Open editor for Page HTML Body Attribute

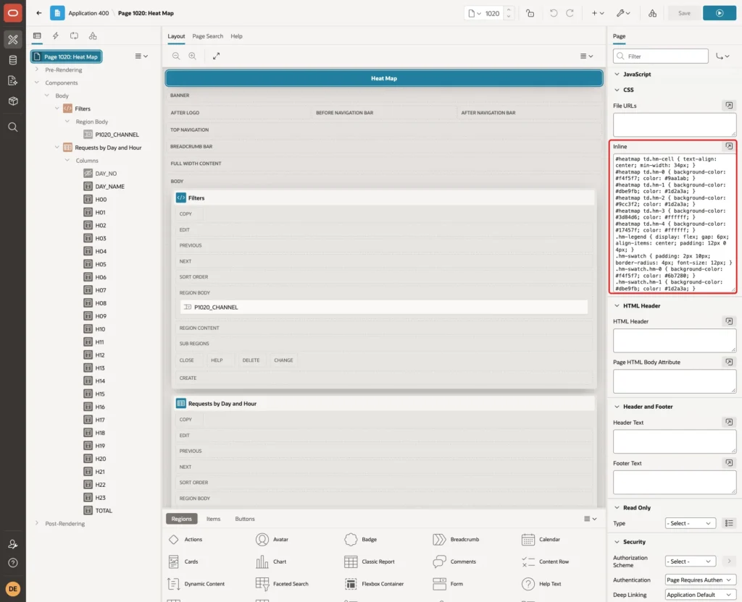[729, 362]
